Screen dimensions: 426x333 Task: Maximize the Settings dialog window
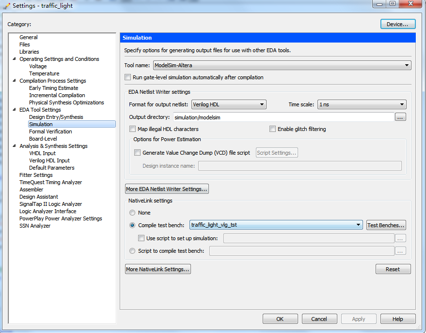coord(392,4)
